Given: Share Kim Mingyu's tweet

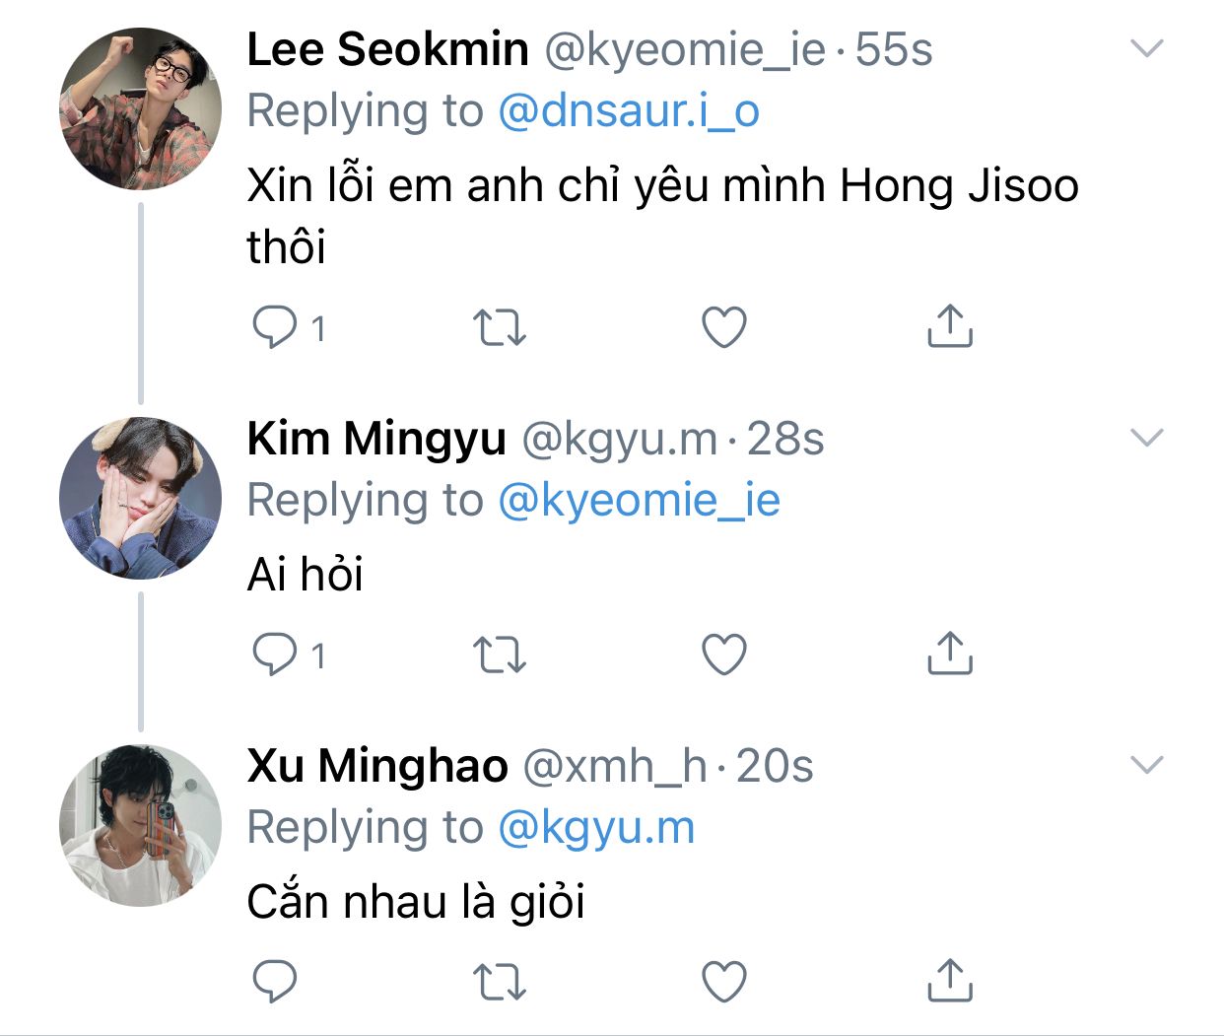Looking at the screenshot, I should click(949, 655).
